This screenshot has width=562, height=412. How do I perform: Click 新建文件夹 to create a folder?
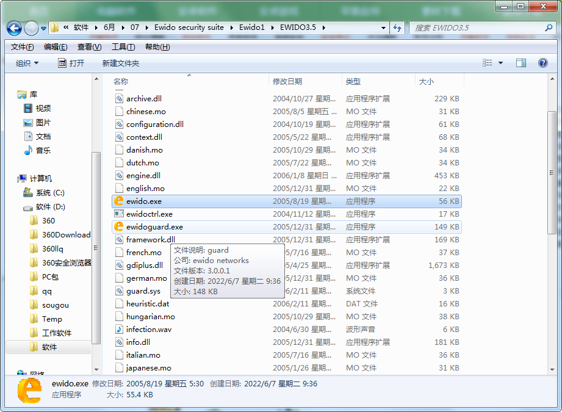[121, 63]
